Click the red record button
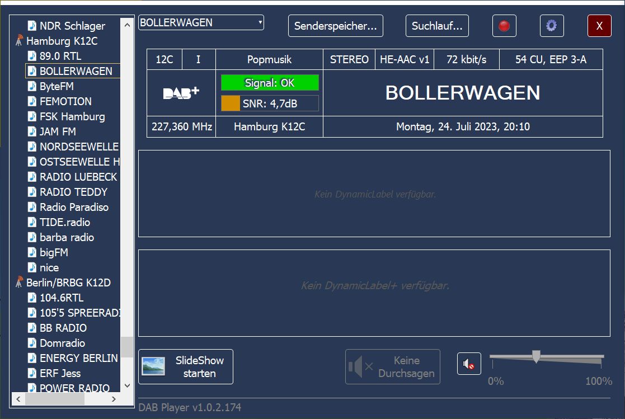 [504, 26]
